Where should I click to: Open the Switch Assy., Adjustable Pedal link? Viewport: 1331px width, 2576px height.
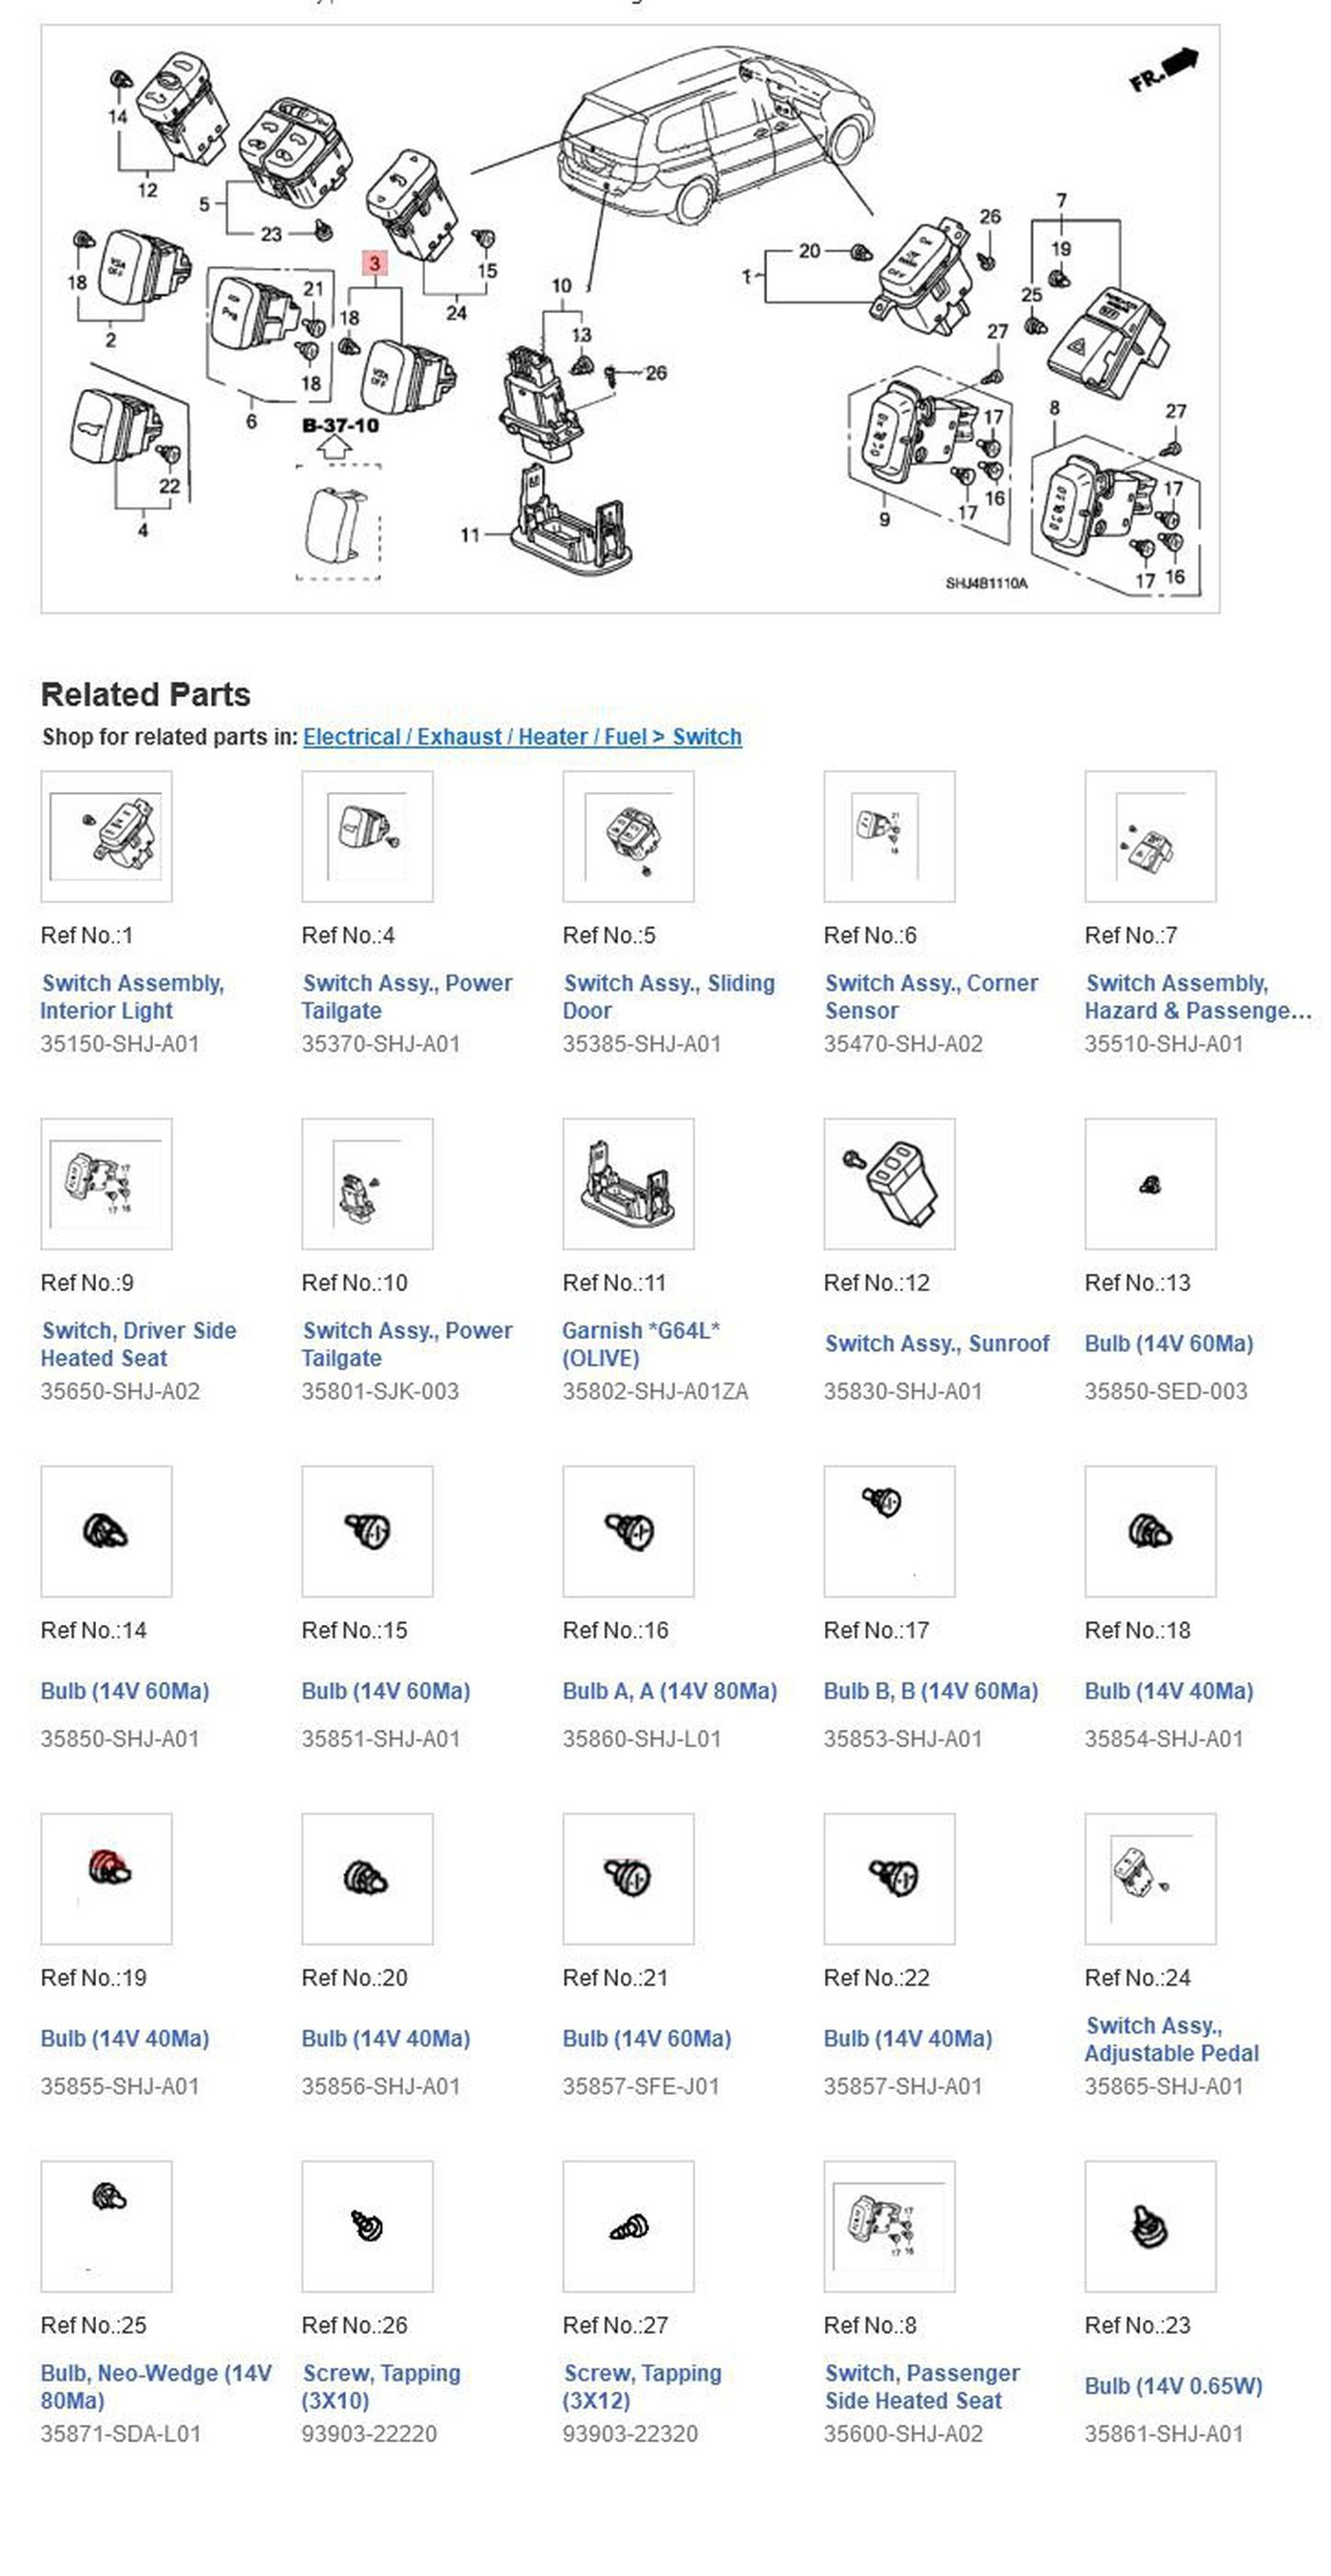1171,2039
